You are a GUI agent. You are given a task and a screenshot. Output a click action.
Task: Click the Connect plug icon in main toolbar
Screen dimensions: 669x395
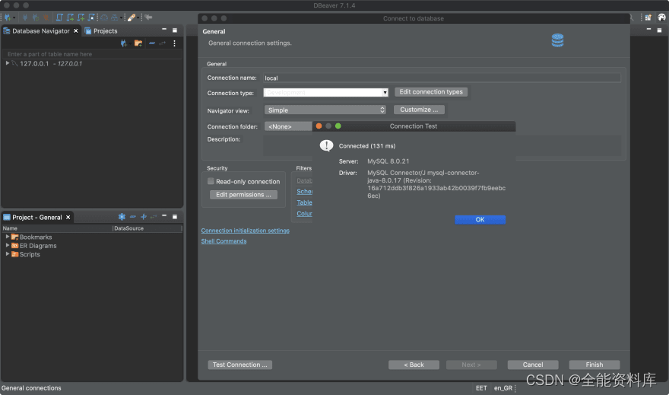[25, 18]
